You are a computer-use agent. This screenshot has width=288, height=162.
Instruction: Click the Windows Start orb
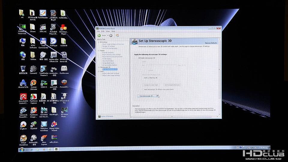(22, 150)
